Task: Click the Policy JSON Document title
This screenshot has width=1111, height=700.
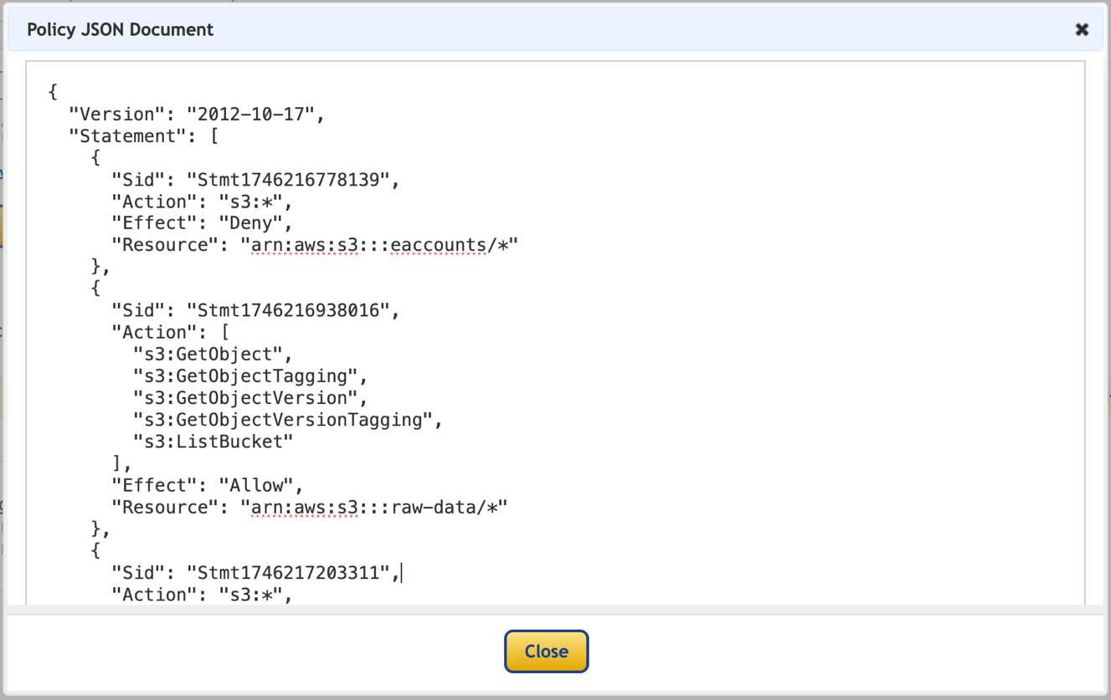Action: [120, 30]
